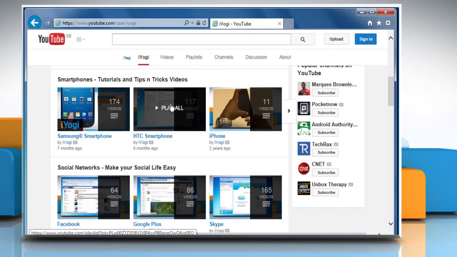This screenshot has height=257, width=457.
Task: Click the YouTube search magnifier button
Action: click(x=303, y=39)
